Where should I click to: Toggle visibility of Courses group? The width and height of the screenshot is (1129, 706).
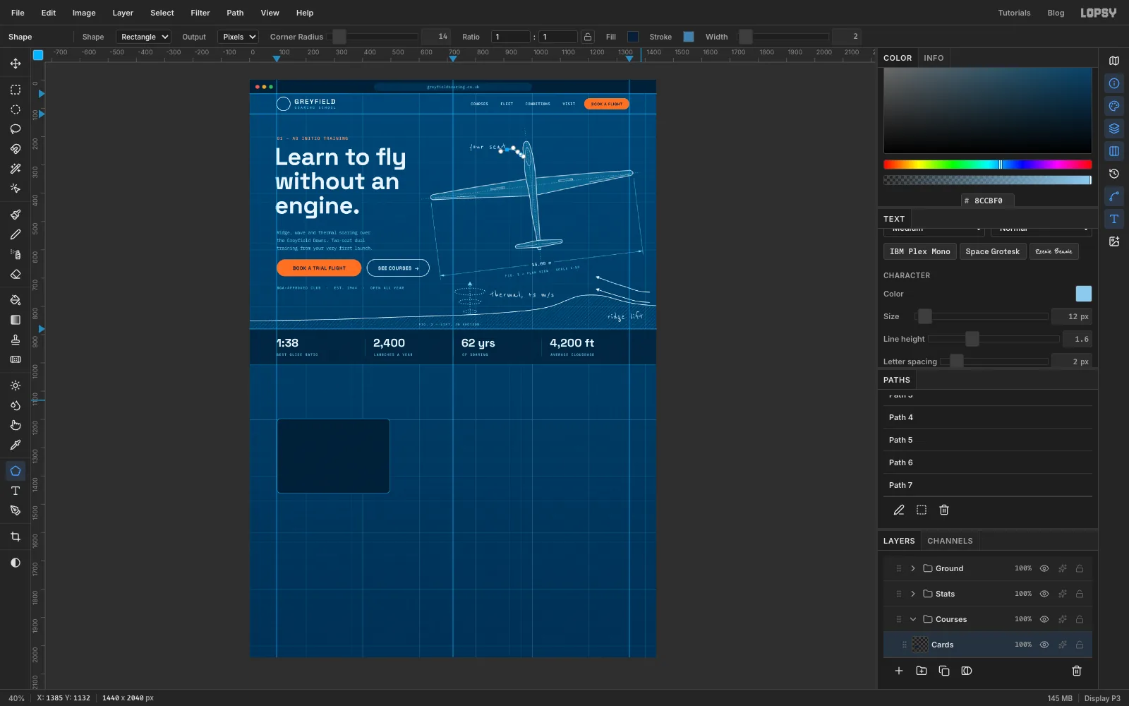(x=1044, y=619)
